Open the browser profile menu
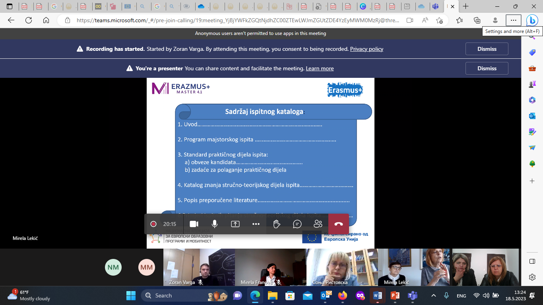The image size is (543, 305). pos(495,20)
